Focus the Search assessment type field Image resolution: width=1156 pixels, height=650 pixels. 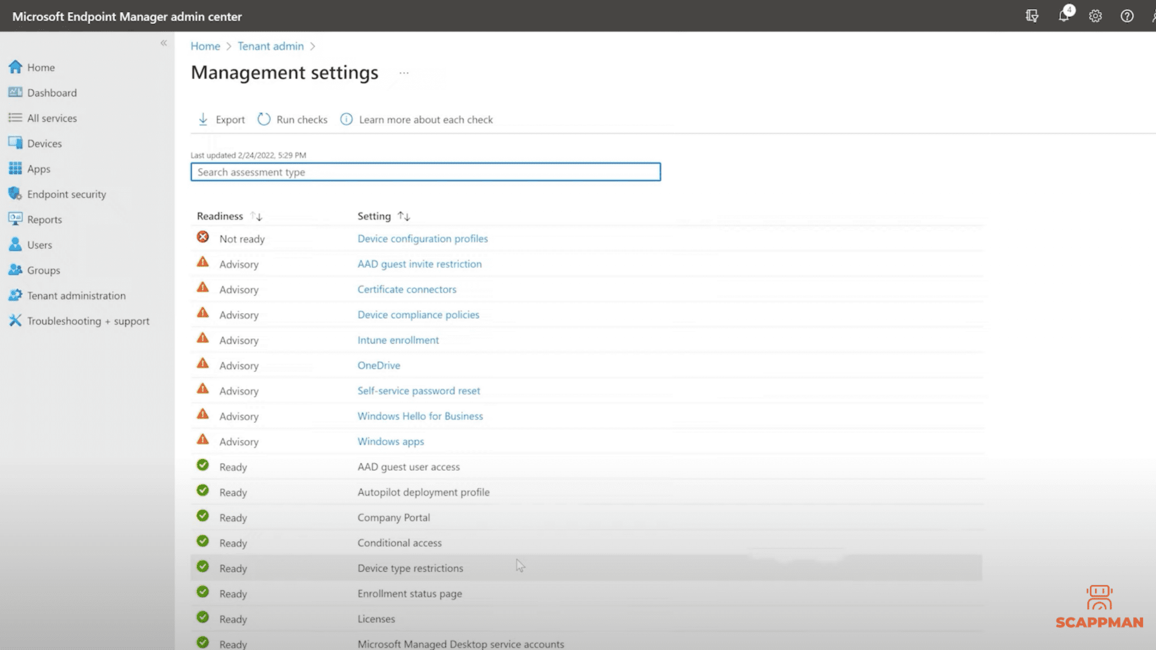(x=425, y=172)
